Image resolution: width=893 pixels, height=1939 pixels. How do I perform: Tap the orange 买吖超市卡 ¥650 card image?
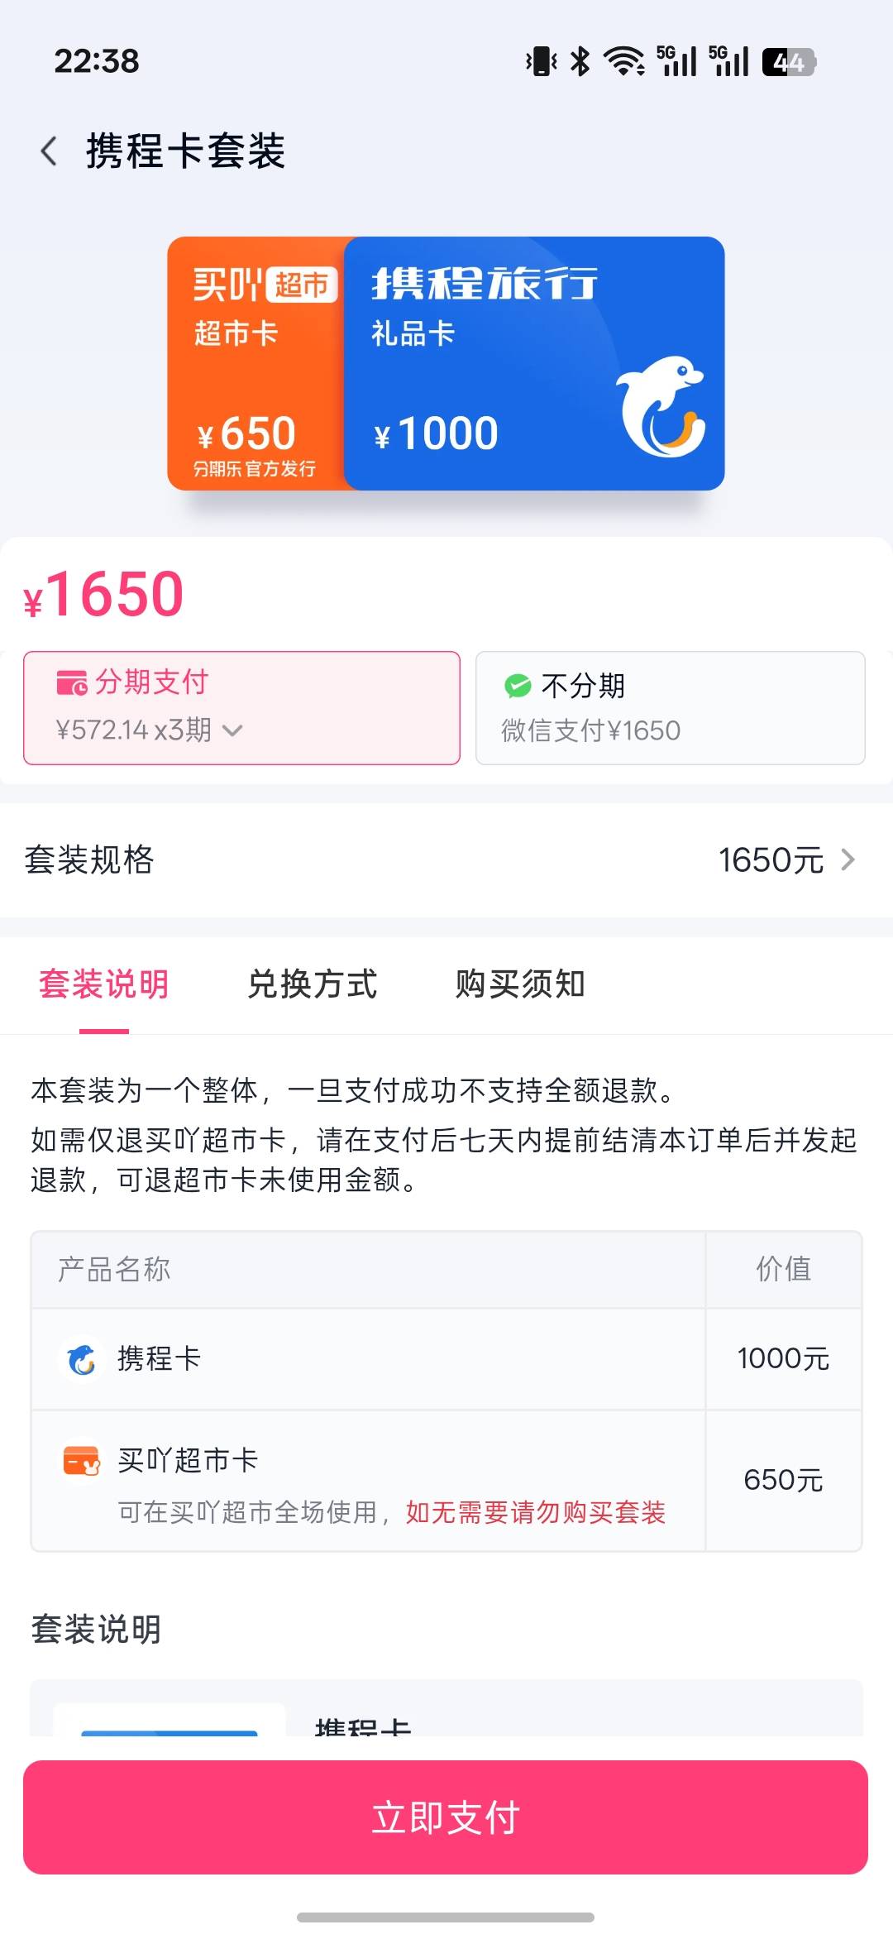click(x=255, y=363)
